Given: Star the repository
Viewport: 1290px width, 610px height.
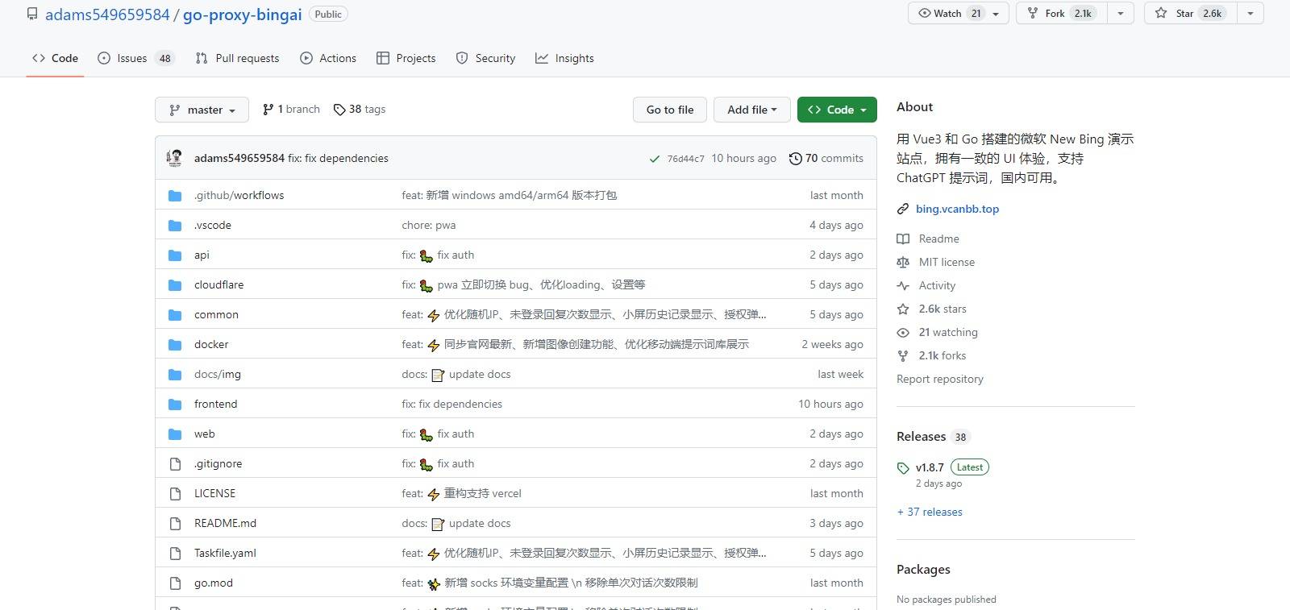Looking at the screenshot, I should pyautogui.click(x=1190, y=14).
